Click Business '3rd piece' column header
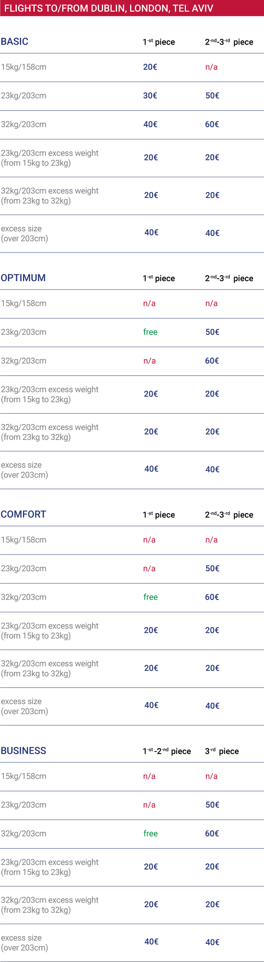The height and width of the screenshot is (962, 264). [x=222, y=751]
